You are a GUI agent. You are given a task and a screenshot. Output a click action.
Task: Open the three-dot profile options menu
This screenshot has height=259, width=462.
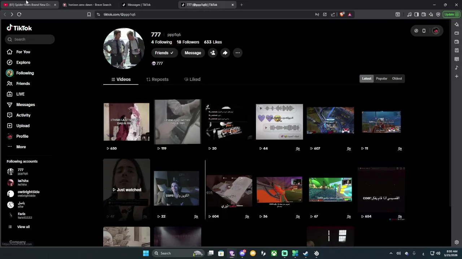pos(237,53)
